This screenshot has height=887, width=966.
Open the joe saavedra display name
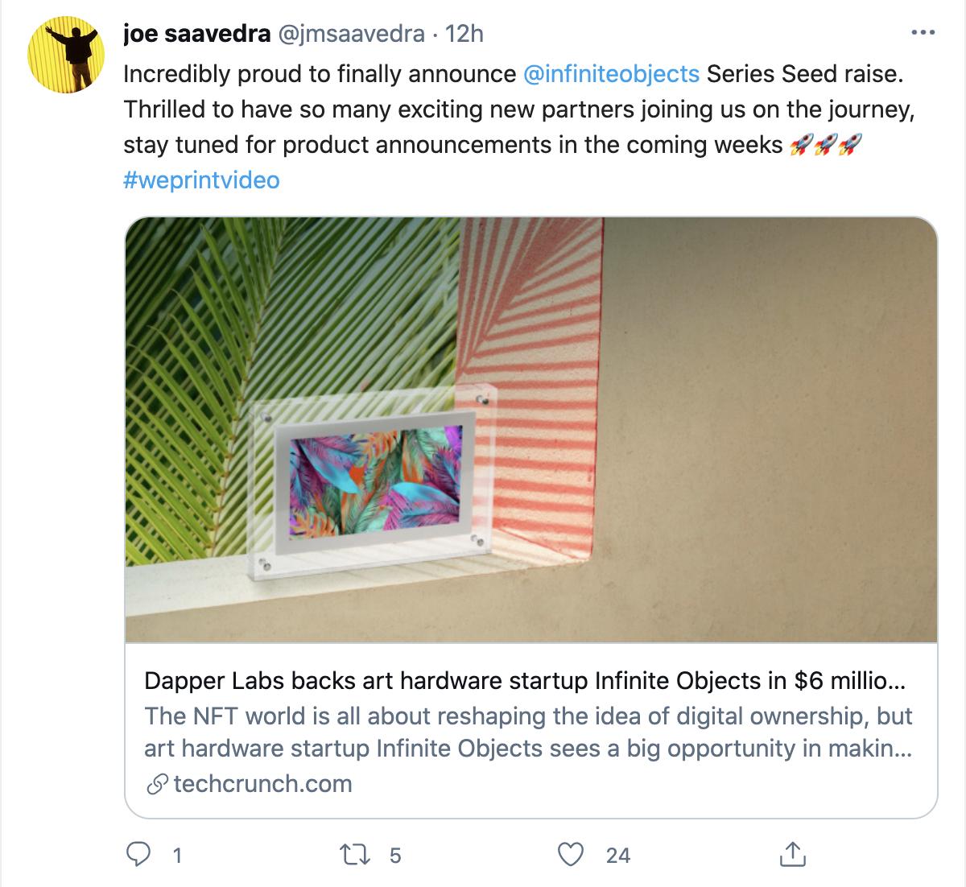click(196, 34)
